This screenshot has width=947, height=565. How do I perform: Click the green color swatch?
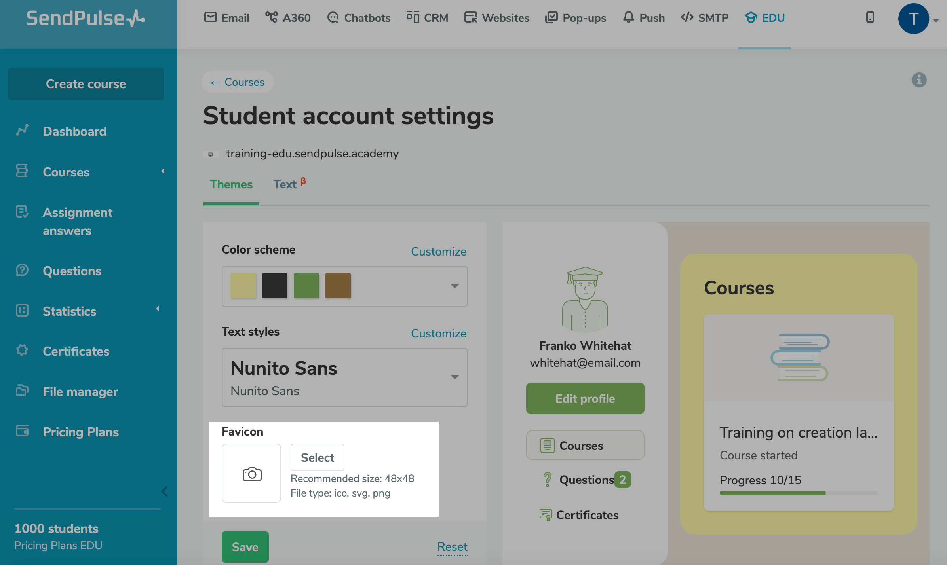point(306,286)
